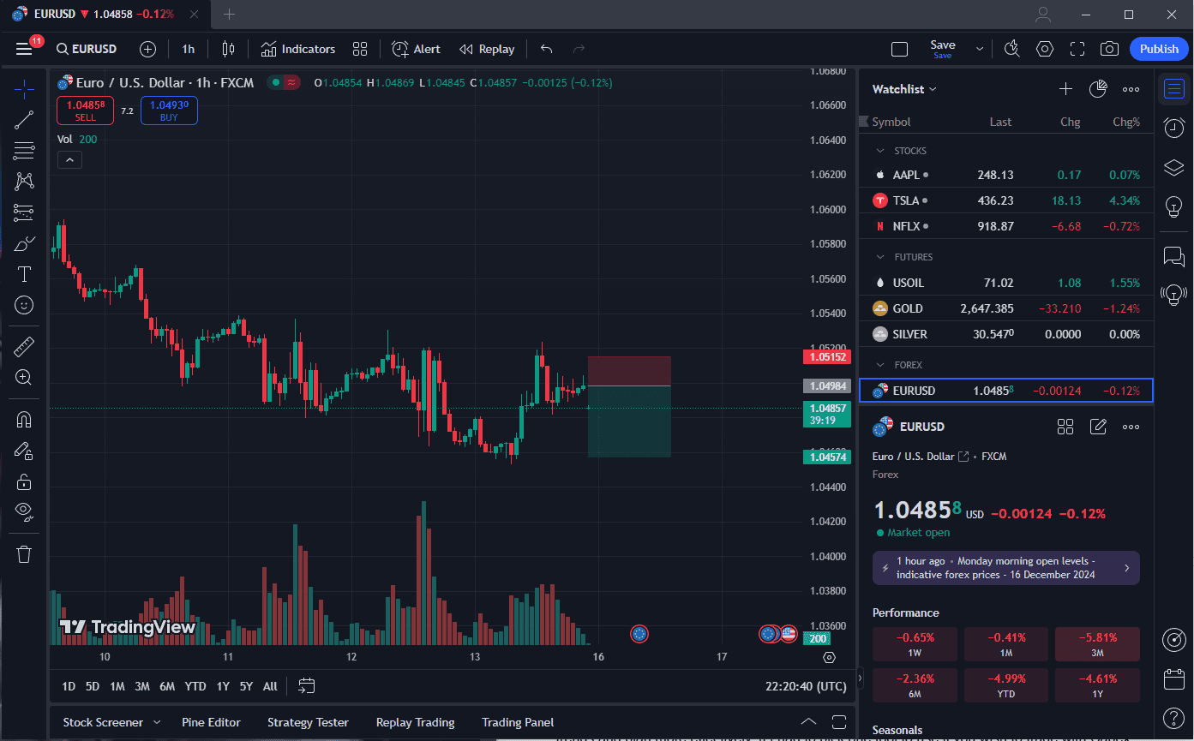Add symbol to compare with plus icon
This screenshot has height=741, width=1194.
pyautogui.click(x=147, y=49)
